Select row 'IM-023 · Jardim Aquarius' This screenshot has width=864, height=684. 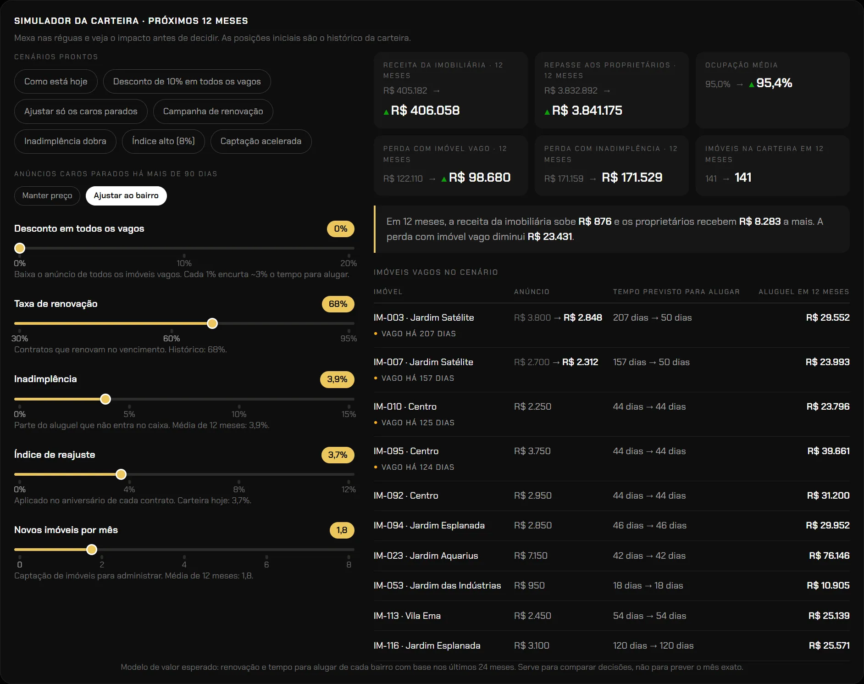click(x=611, y=556)
